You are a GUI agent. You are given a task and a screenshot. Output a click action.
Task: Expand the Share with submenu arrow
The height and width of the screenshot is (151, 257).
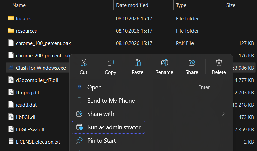223,114
